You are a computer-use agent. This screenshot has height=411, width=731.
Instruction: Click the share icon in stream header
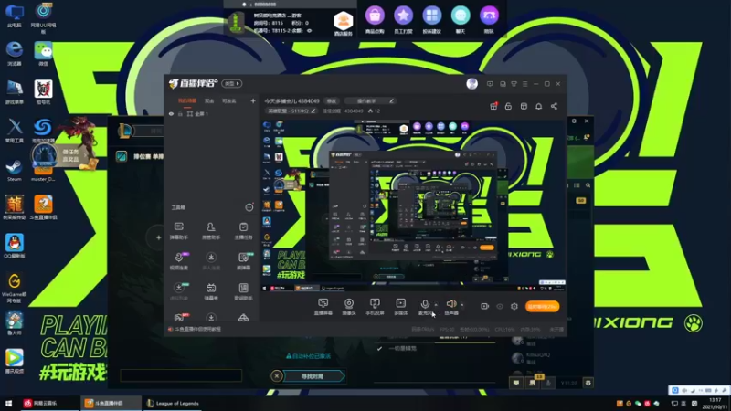[554, 106]
